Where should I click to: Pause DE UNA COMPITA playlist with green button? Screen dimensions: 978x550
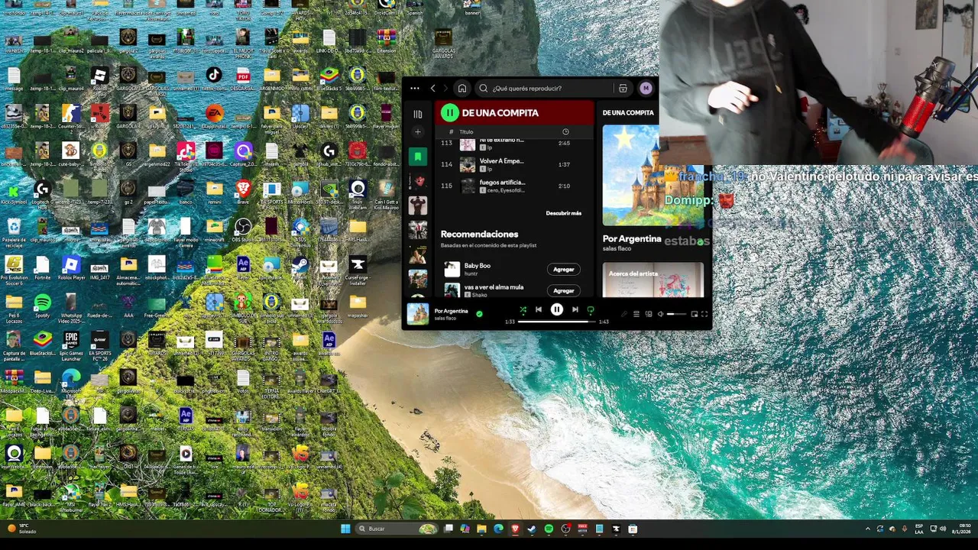coord(449,113)
